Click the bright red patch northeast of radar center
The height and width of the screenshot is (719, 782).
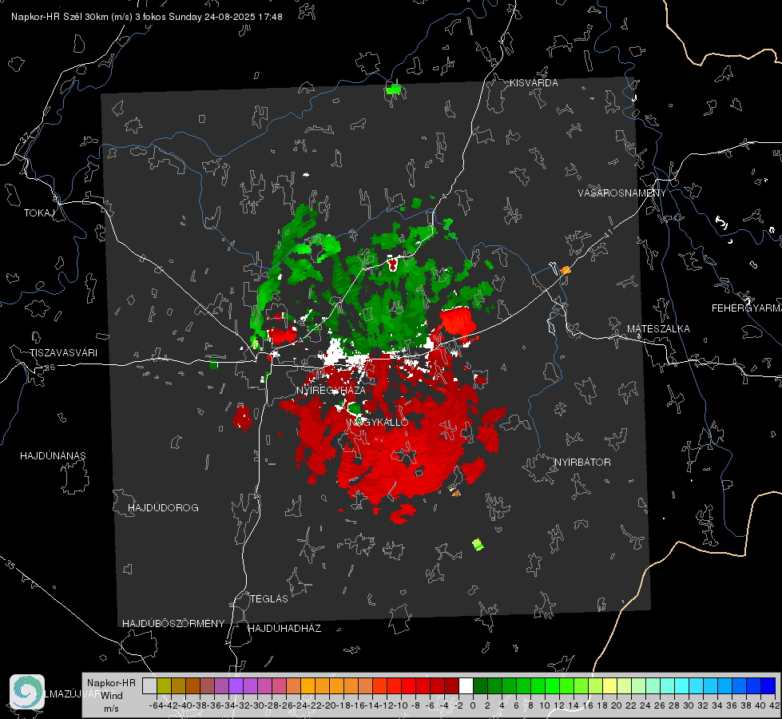[457, 321]
